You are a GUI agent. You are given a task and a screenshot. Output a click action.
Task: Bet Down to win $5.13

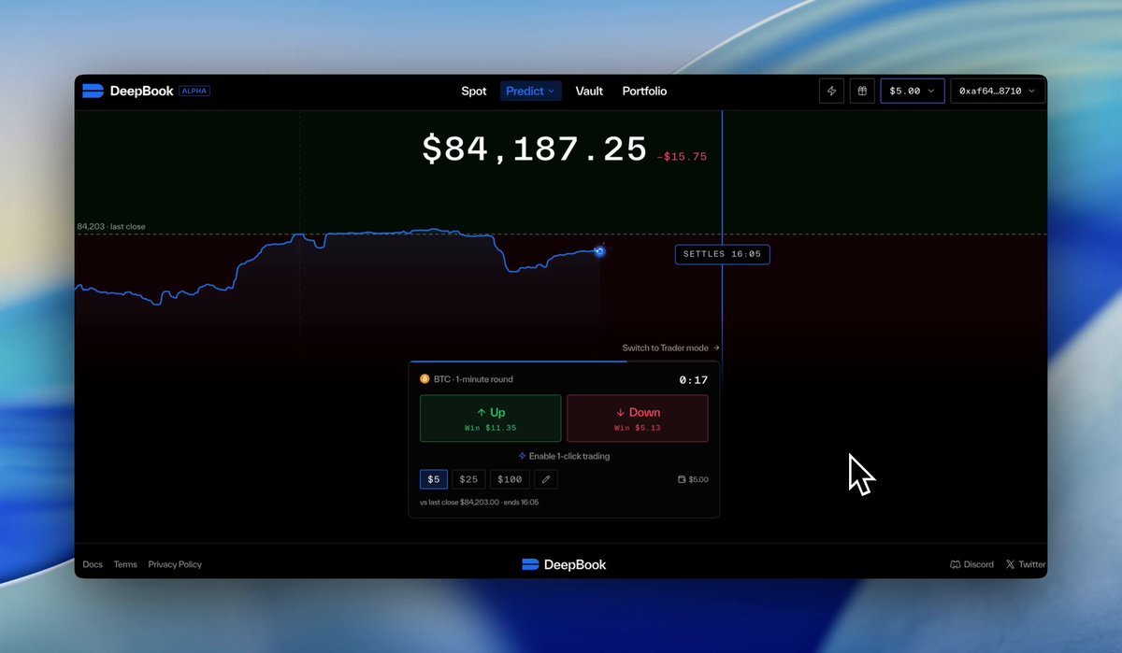point(638,419)
